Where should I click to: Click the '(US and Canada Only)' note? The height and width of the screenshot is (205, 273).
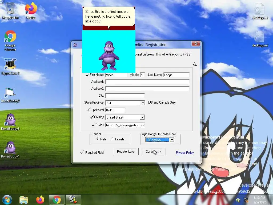pyautogui.click(x=162, y=102)
